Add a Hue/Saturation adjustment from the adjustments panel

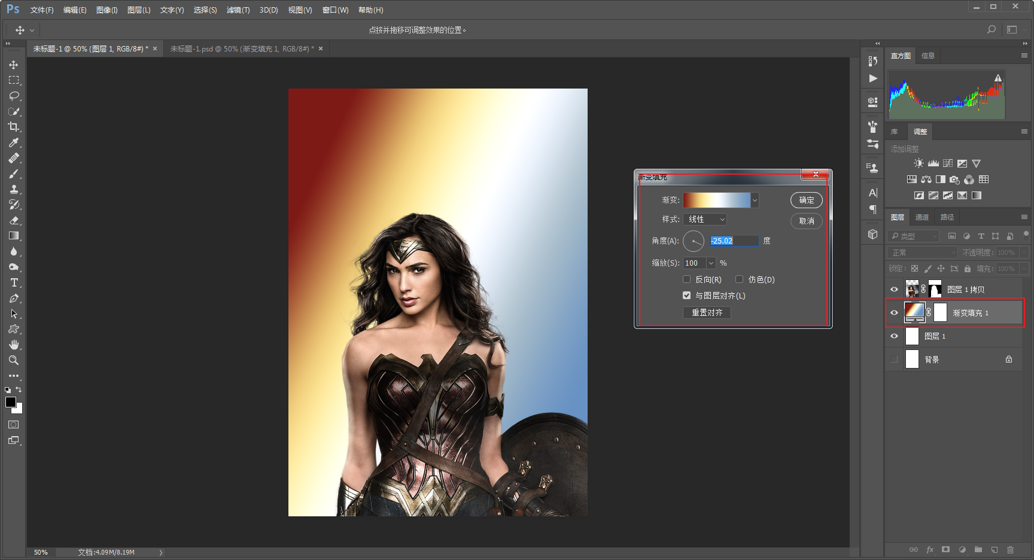pyautogui.click(x=911, y=179)
